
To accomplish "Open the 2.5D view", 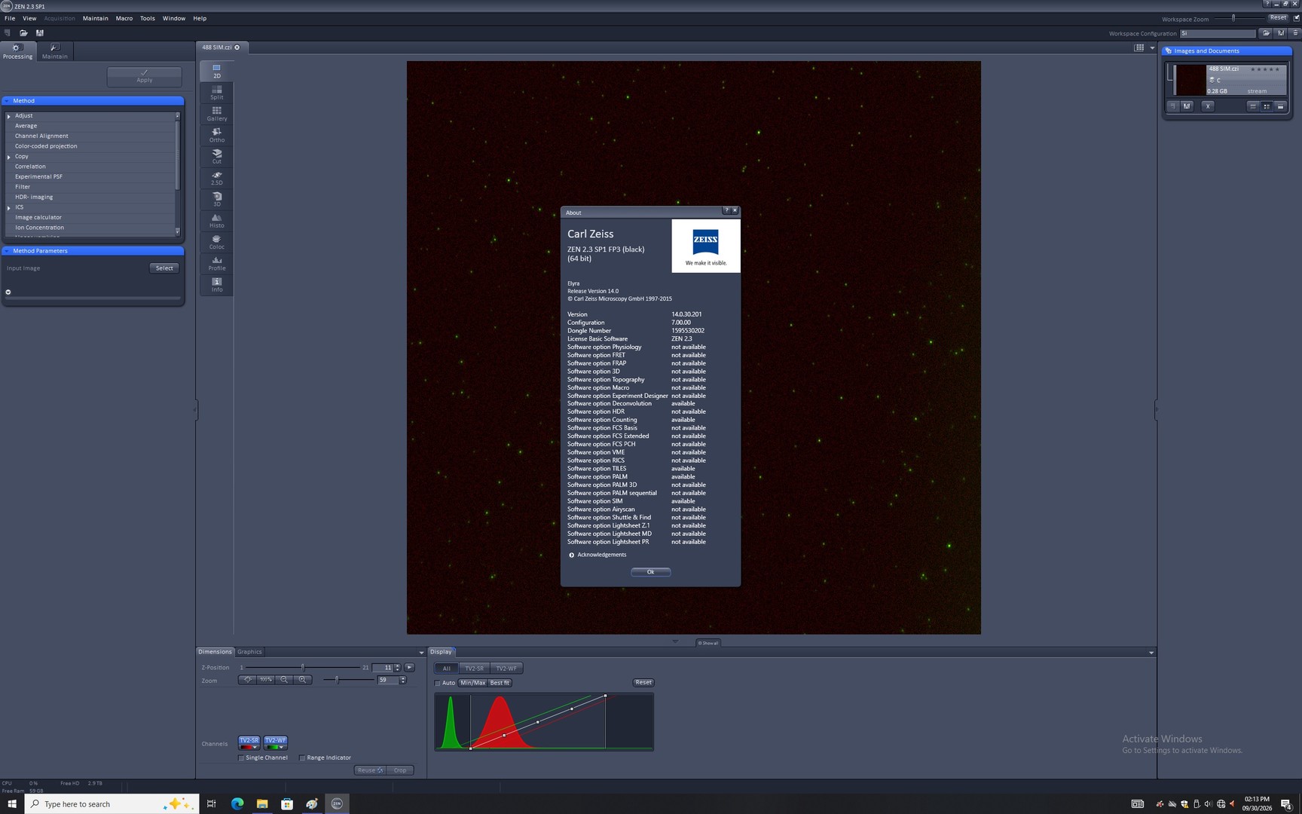I will 217,178.
